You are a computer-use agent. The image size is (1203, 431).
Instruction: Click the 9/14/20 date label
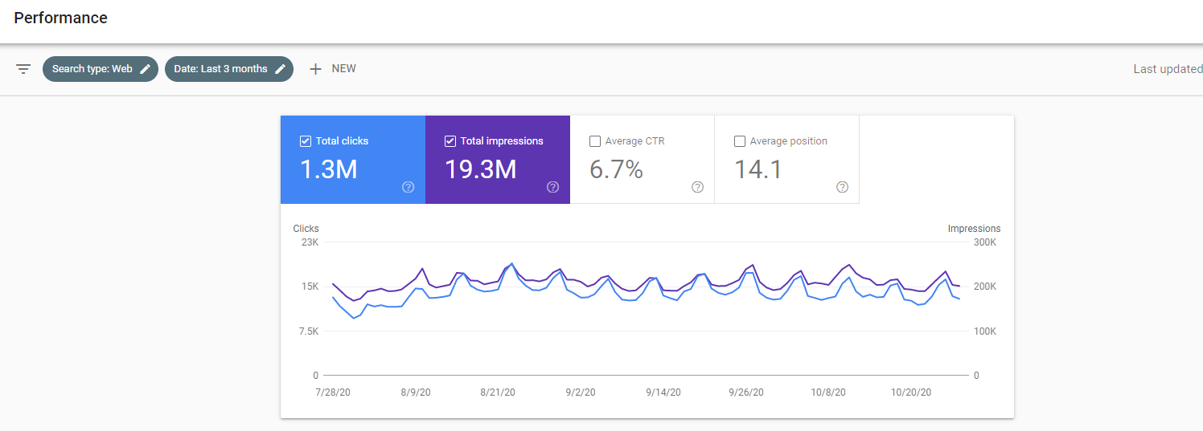point(663,392)
